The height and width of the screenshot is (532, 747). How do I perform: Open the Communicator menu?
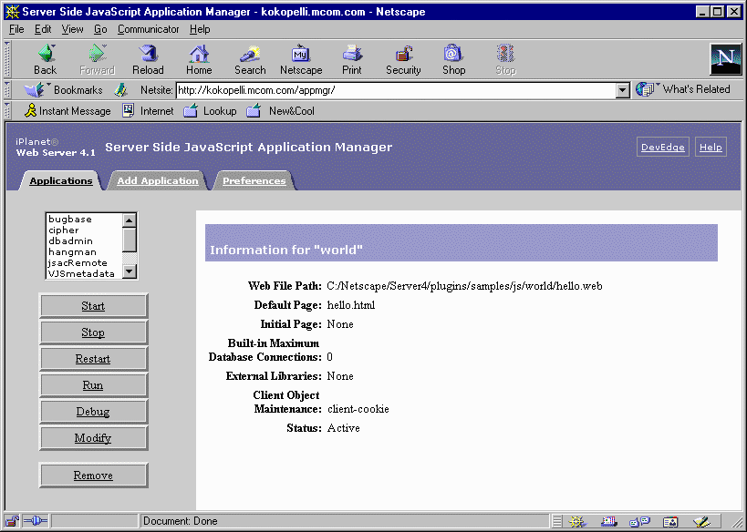[148, 29]
